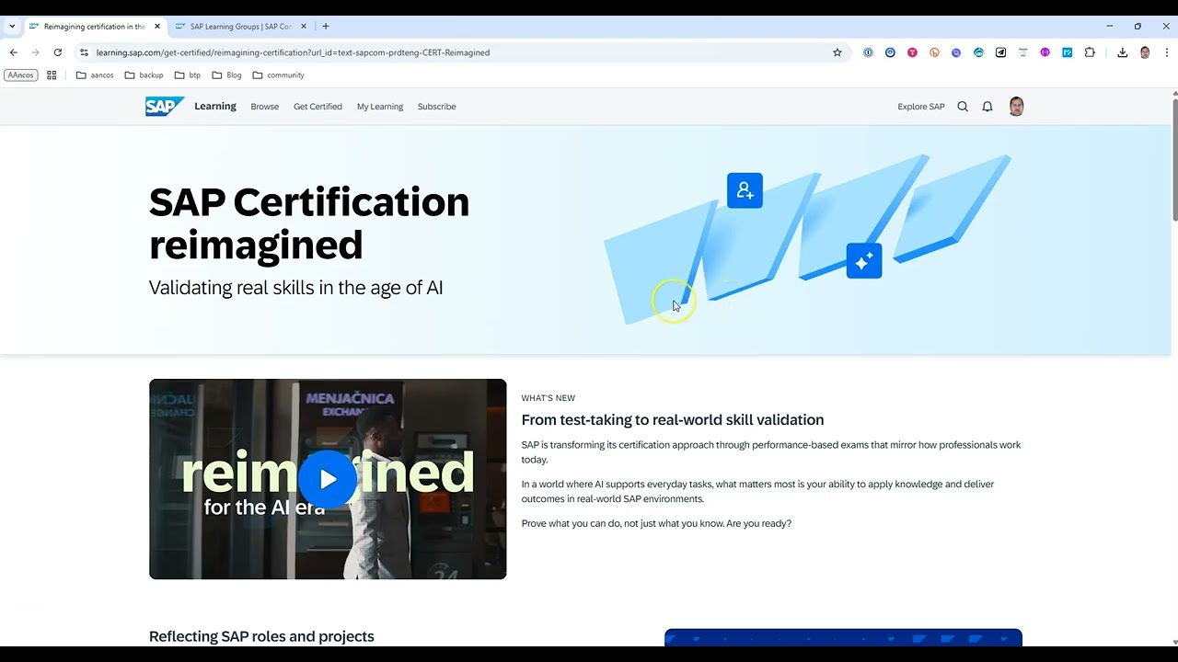Open the Blog bookmarks folder
Image resolution: width=1178 pixels, height=662 pixels.
click(226, 75)
